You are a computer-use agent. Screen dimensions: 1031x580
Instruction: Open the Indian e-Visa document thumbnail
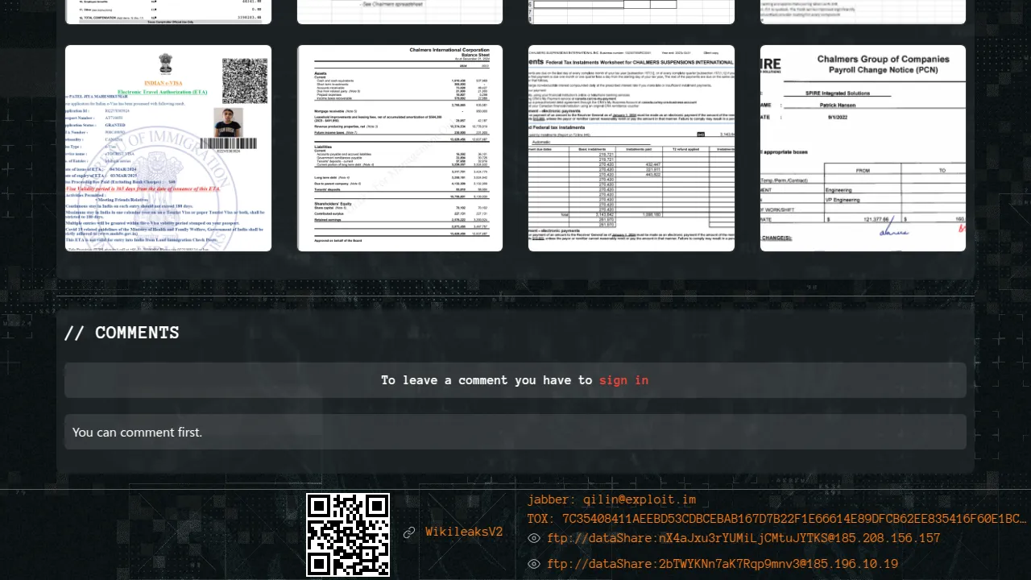coord(168,148)
